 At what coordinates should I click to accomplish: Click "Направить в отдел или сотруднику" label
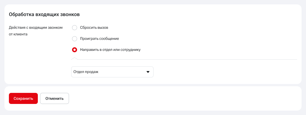(x=110, y=50)
